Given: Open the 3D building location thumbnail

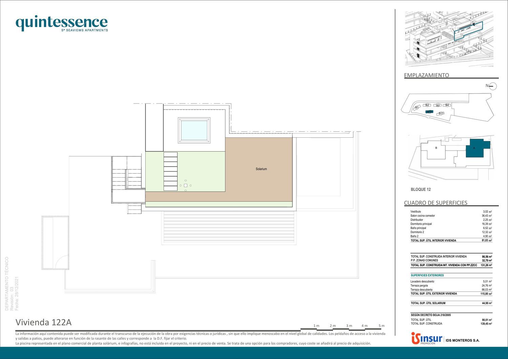Looking at the screenshot, I should [x=449, y=39].
